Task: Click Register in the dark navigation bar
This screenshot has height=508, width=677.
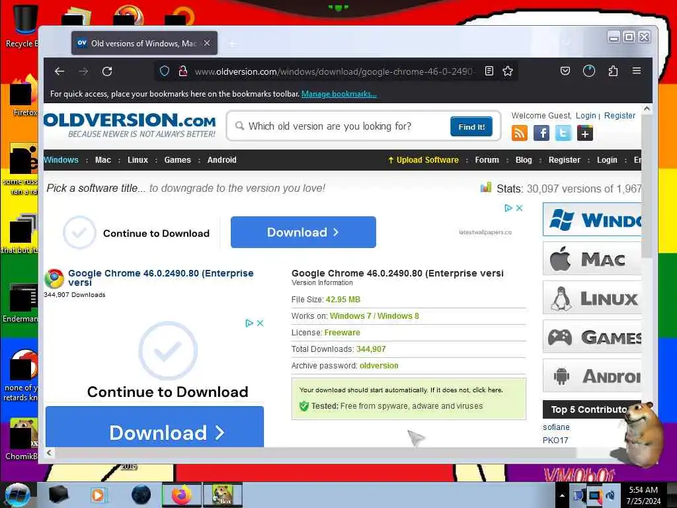Action: click(565, 160)
